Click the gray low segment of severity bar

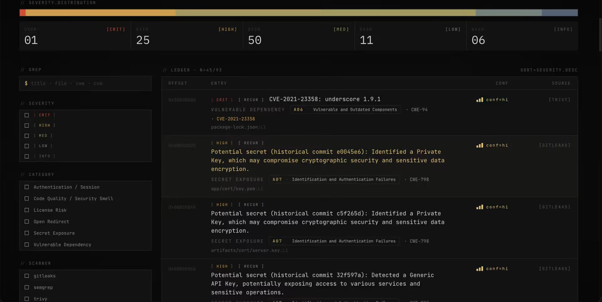pos(509,13)
